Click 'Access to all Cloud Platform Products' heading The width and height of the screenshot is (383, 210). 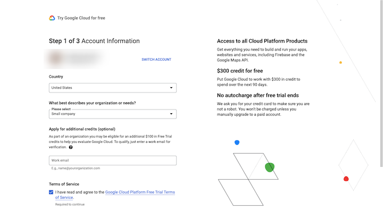click(x=262, y=41)
